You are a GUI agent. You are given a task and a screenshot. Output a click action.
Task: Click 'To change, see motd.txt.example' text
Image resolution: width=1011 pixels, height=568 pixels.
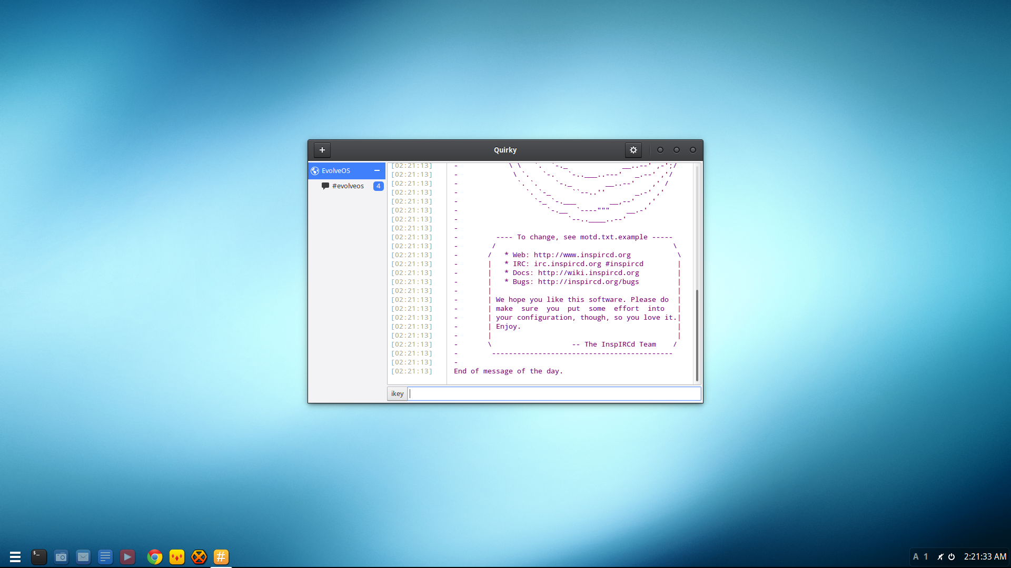coord(582,237)
